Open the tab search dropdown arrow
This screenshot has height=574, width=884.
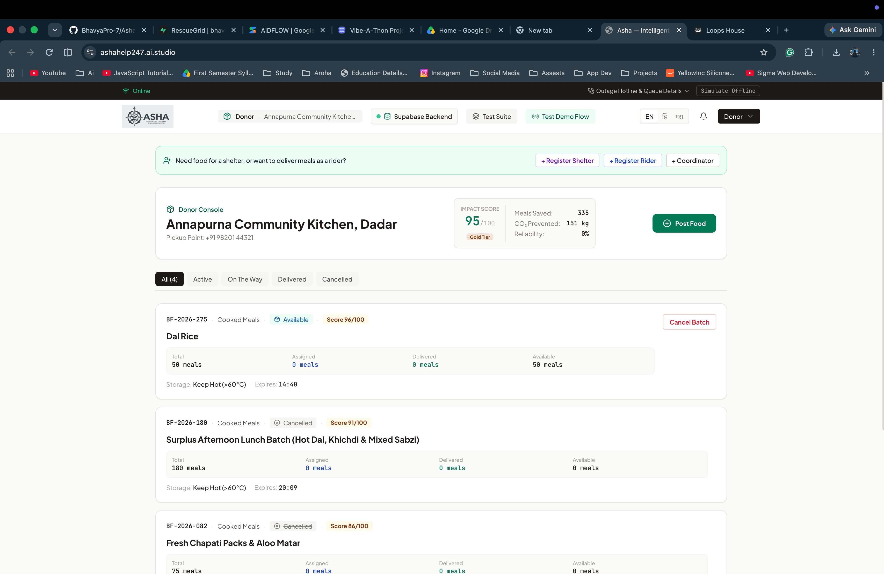pos(55,30)
